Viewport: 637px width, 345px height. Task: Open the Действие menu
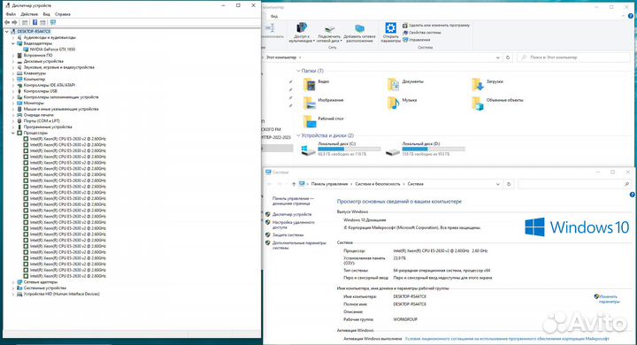coord(29,14)
